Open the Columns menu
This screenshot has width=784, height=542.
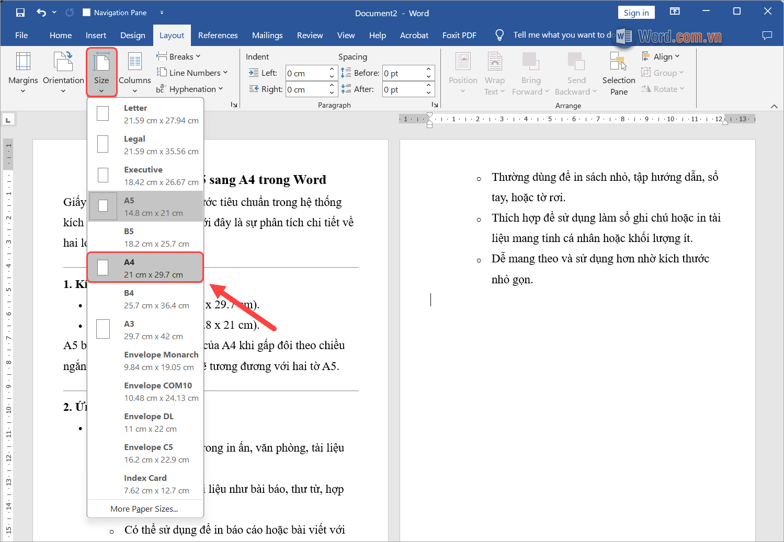(134, 72)
